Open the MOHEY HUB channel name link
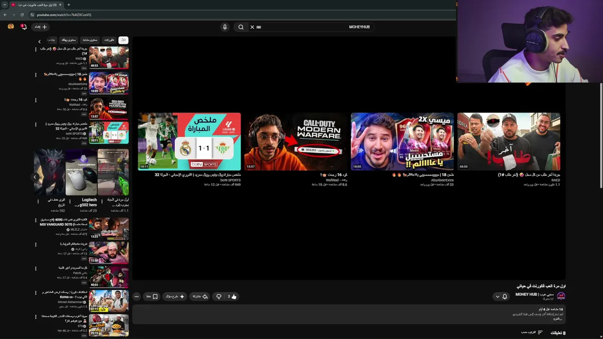 pyautogui.click(x=534, y=294)
